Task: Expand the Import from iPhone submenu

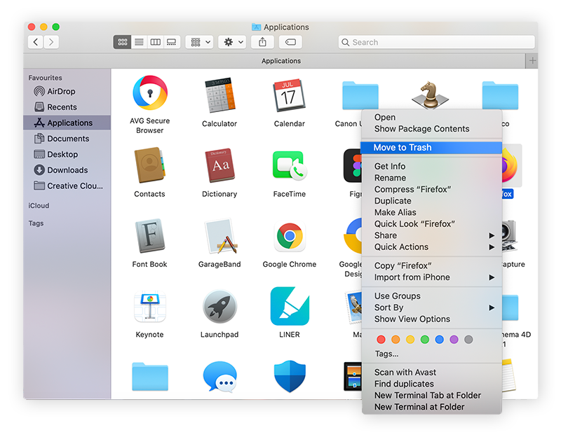Action: coord(431,277)
